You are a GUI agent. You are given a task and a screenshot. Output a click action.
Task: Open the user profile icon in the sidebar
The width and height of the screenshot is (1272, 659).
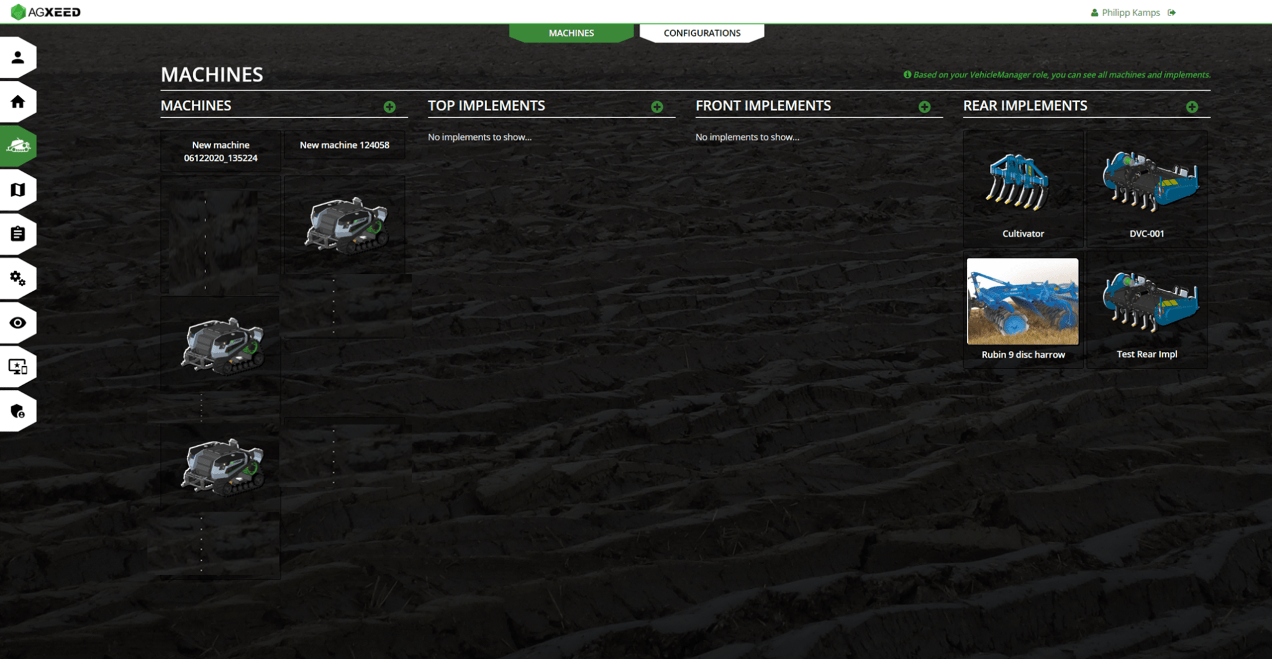coord(17,57)
